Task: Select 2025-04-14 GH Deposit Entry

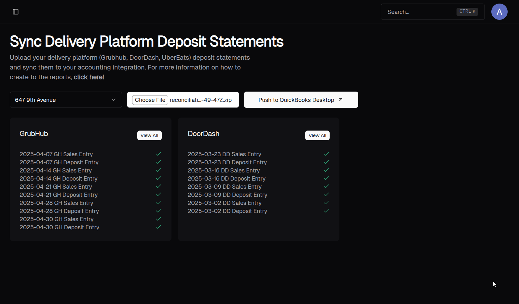Action: click(59, 179)
